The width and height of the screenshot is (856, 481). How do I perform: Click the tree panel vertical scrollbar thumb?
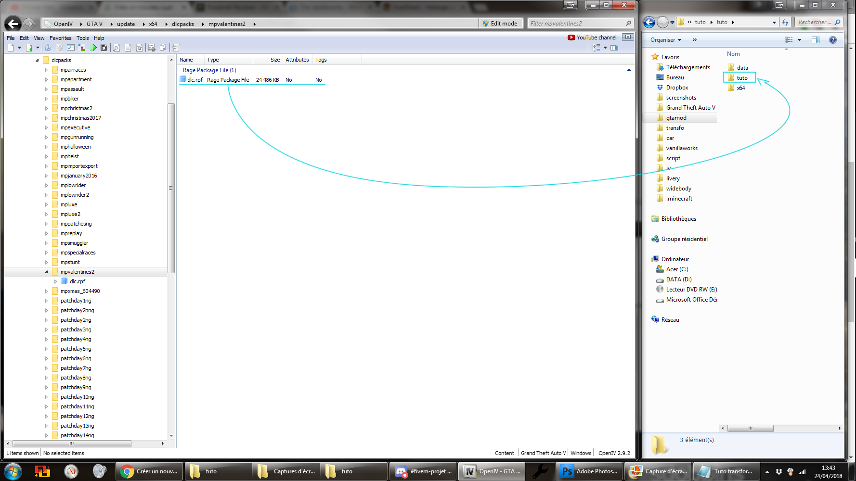coord(171,188)
